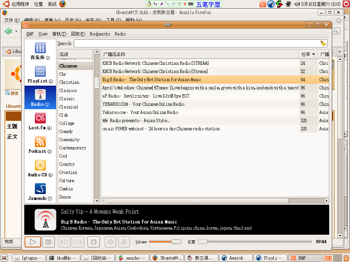
Task: Toggle shuffle mode
Action: [124, 242]
